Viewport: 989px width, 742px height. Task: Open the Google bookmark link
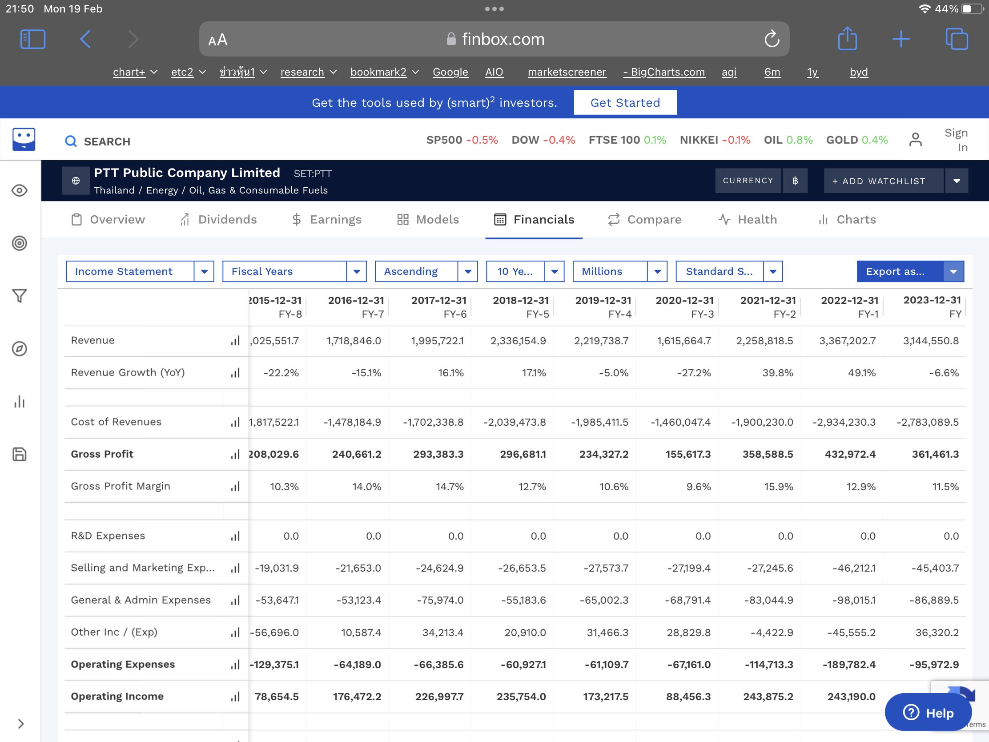(x=450, y=72)
